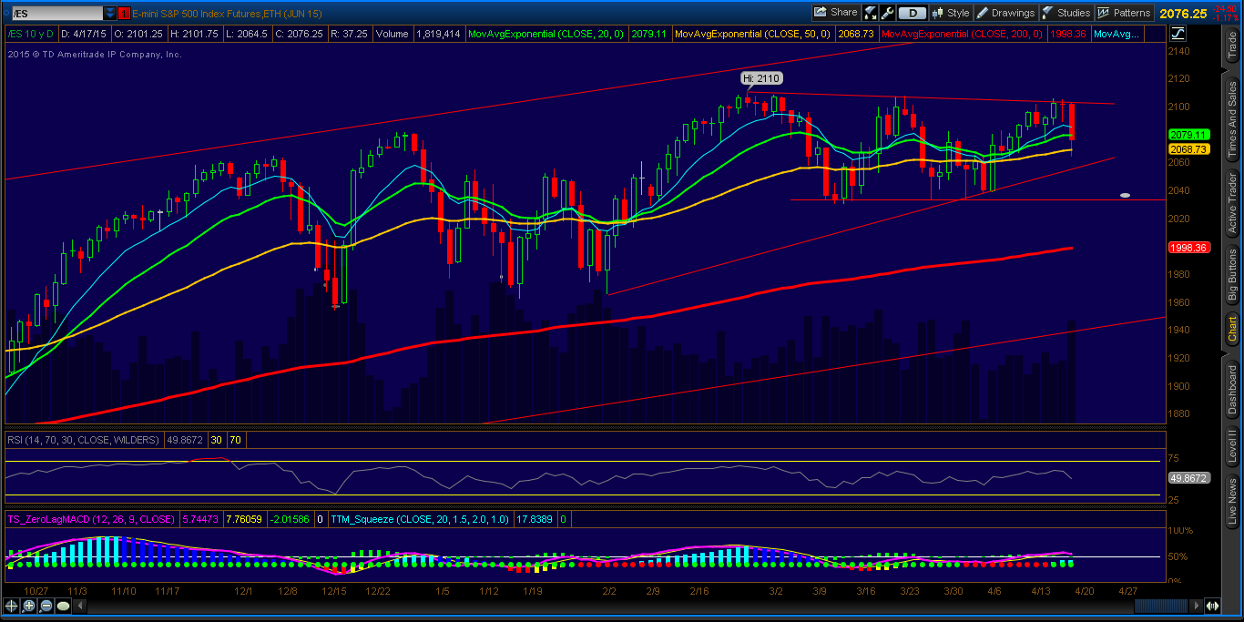Click the truncated cyan MovAvg... label
1244x622 pixels.
point(1117,34)
